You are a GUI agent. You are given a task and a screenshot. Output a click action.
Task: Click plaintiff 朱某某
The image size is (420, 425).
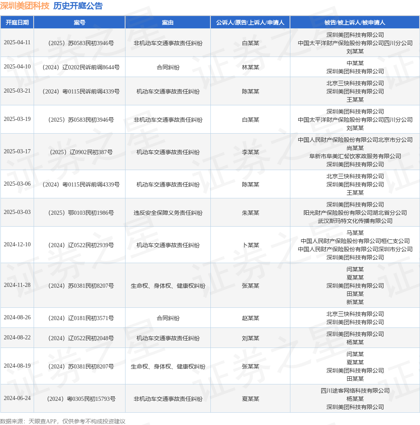click(251, 213)
